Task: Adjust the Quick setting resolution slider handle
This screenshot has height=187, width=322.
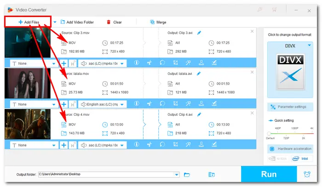Action: [269, 134]
